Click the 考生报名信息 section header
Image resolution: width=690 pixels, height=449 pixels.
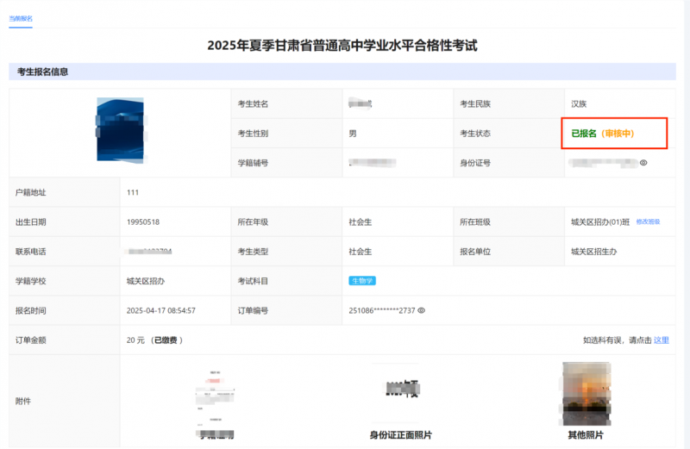pos(43,72)
